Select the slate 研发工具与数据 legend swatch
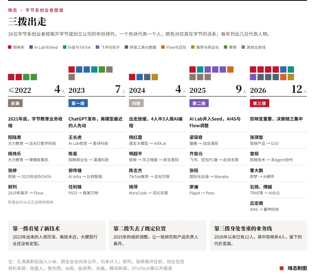The width and height of the screenshot is (315, 275). coord(126,47)
